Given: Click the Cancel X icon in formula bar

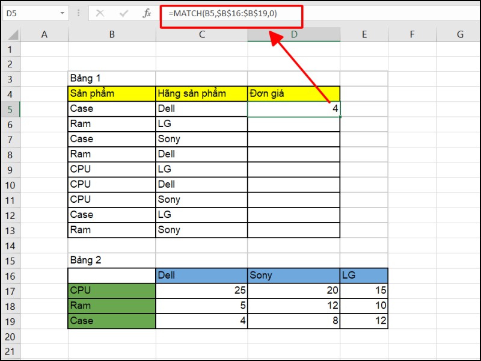Looking at the screenshot, I should tap(100, 13).
